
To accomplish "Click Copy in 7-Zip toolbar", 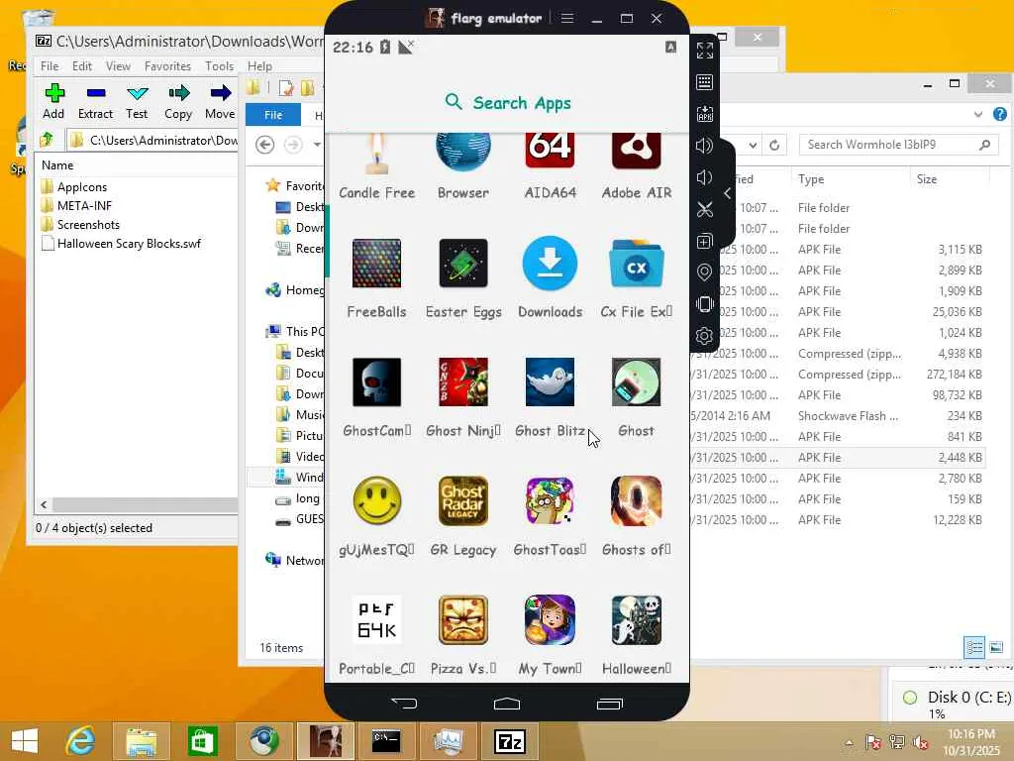I will click(x=178, y=102).
